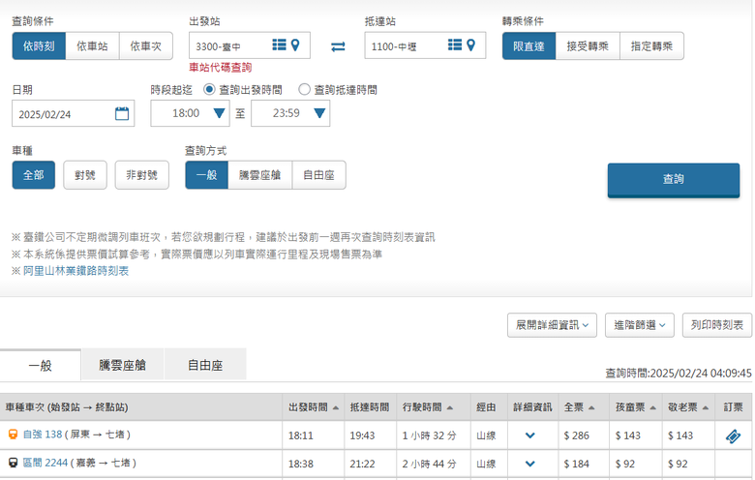
Task: Open station list for arrival station 抵達站
Action: [x=455, y=45]
